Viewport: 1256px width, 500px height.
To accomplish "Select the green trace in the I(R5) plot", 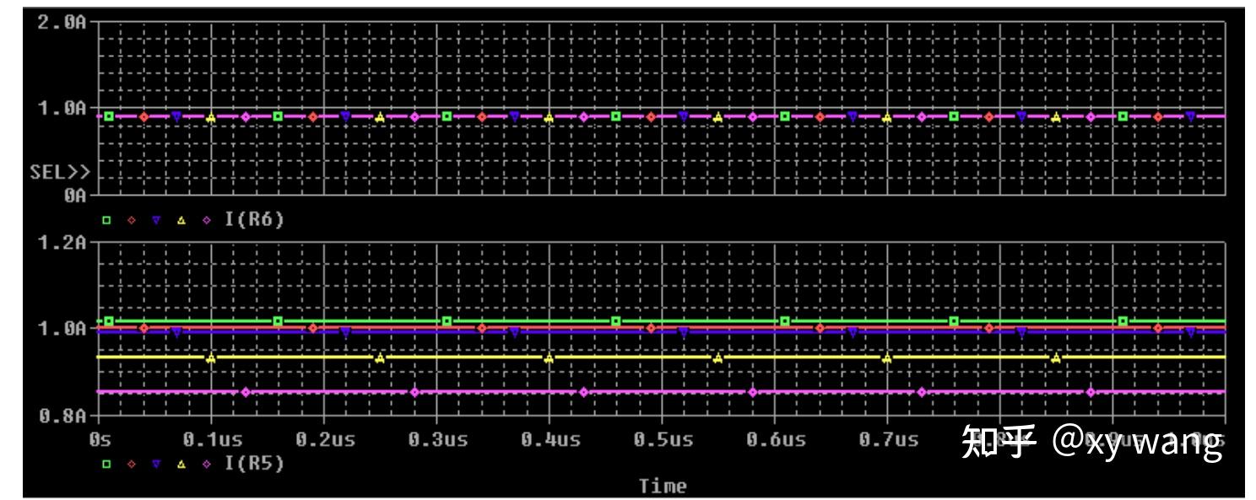I will point(663,321).
